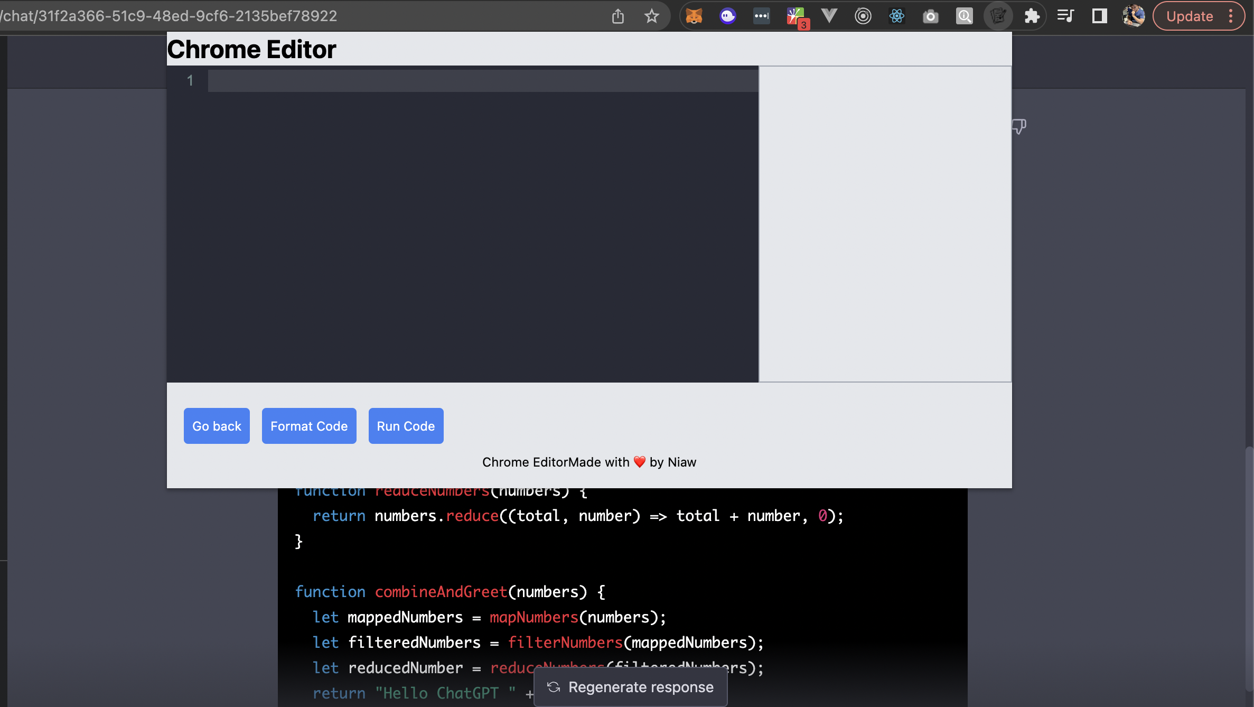Image resolution: width=1254 pixels, height=707 pixels.
Task: Toggle the active Chrome Editor extension icon
Action: coord(998,16)
